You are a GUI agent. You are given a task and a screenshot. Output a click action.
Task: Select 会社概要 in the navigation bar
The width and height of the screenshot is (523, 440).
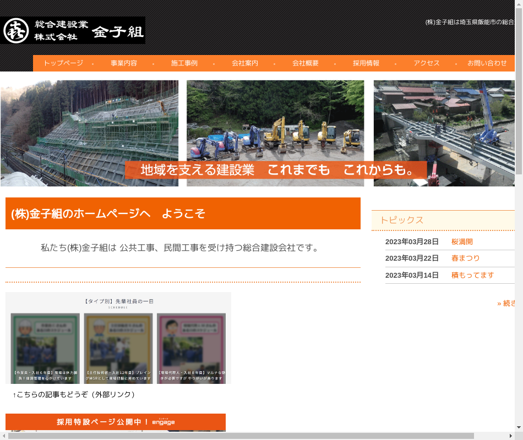[x=306, y=63]
